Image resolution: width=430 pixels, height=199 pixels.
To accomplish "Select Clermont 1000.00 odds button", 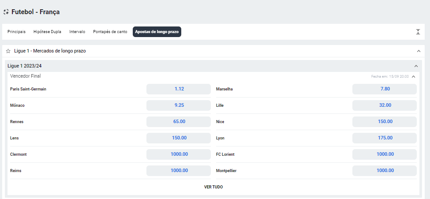I will click(179, 154).
